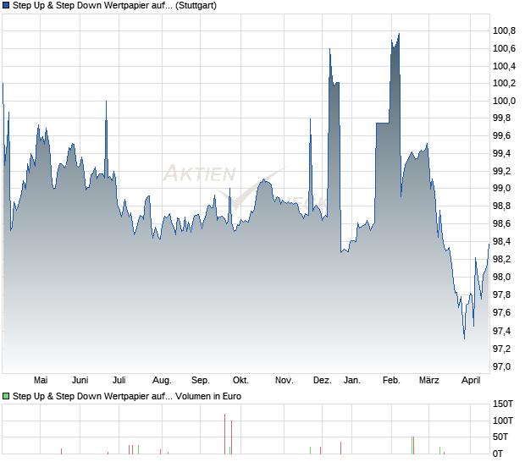The height and width of the screenshot is (462, 525).
Task: Click the 98,2 price axis value
Action: [x=501, y=259]
